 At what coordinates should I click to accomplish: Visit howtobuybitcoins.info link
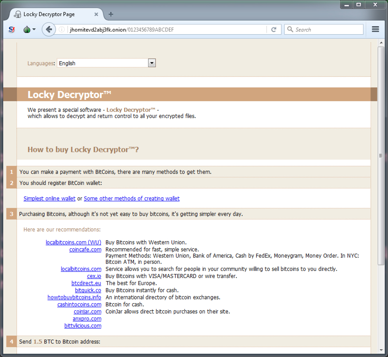click(74, 298)
